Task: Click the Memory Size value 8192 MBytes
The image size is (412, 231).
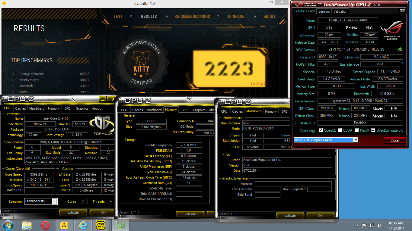Action: pyautogui.click(x=152, y=127)
